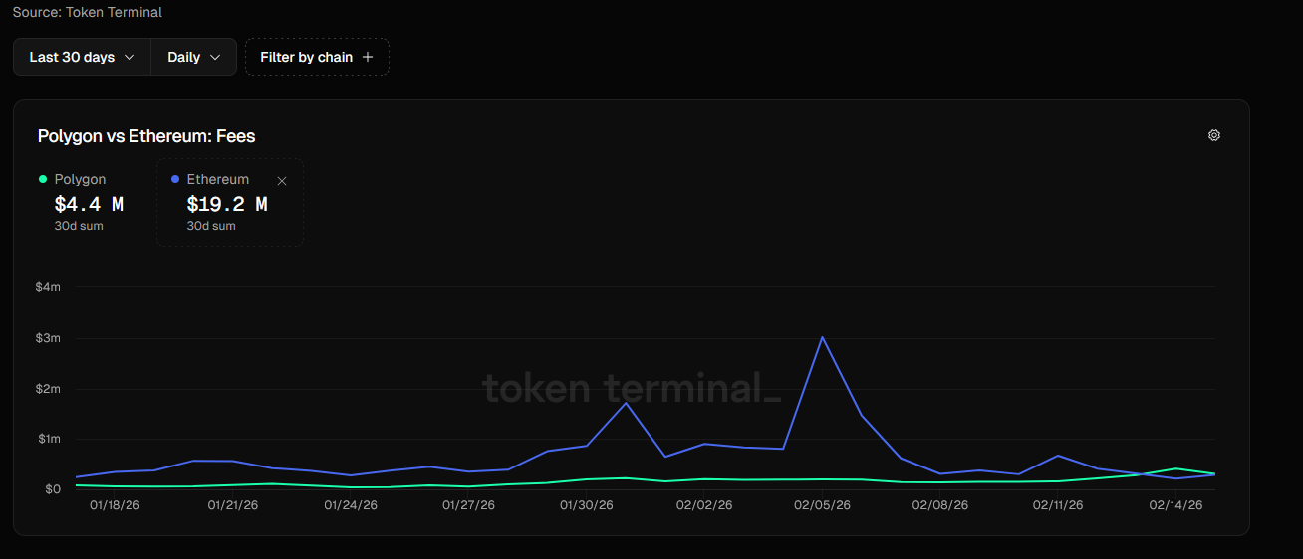Image resolution: width=1303 pixels, height=559 pixels.
Task: Click chevron arrow next to Daily
Action: (215, 58)
